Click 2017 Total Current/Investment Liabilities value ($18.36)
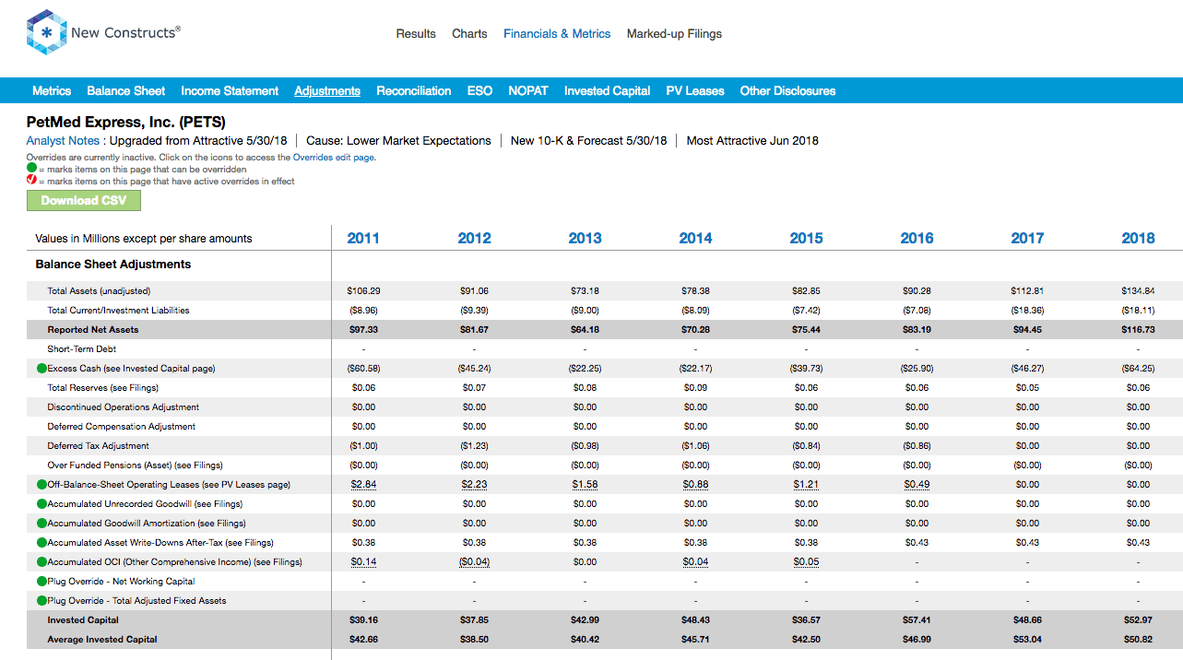The height and width of the screenshot is (660, 1183). pyautogui.click(x=1027, y=311)
